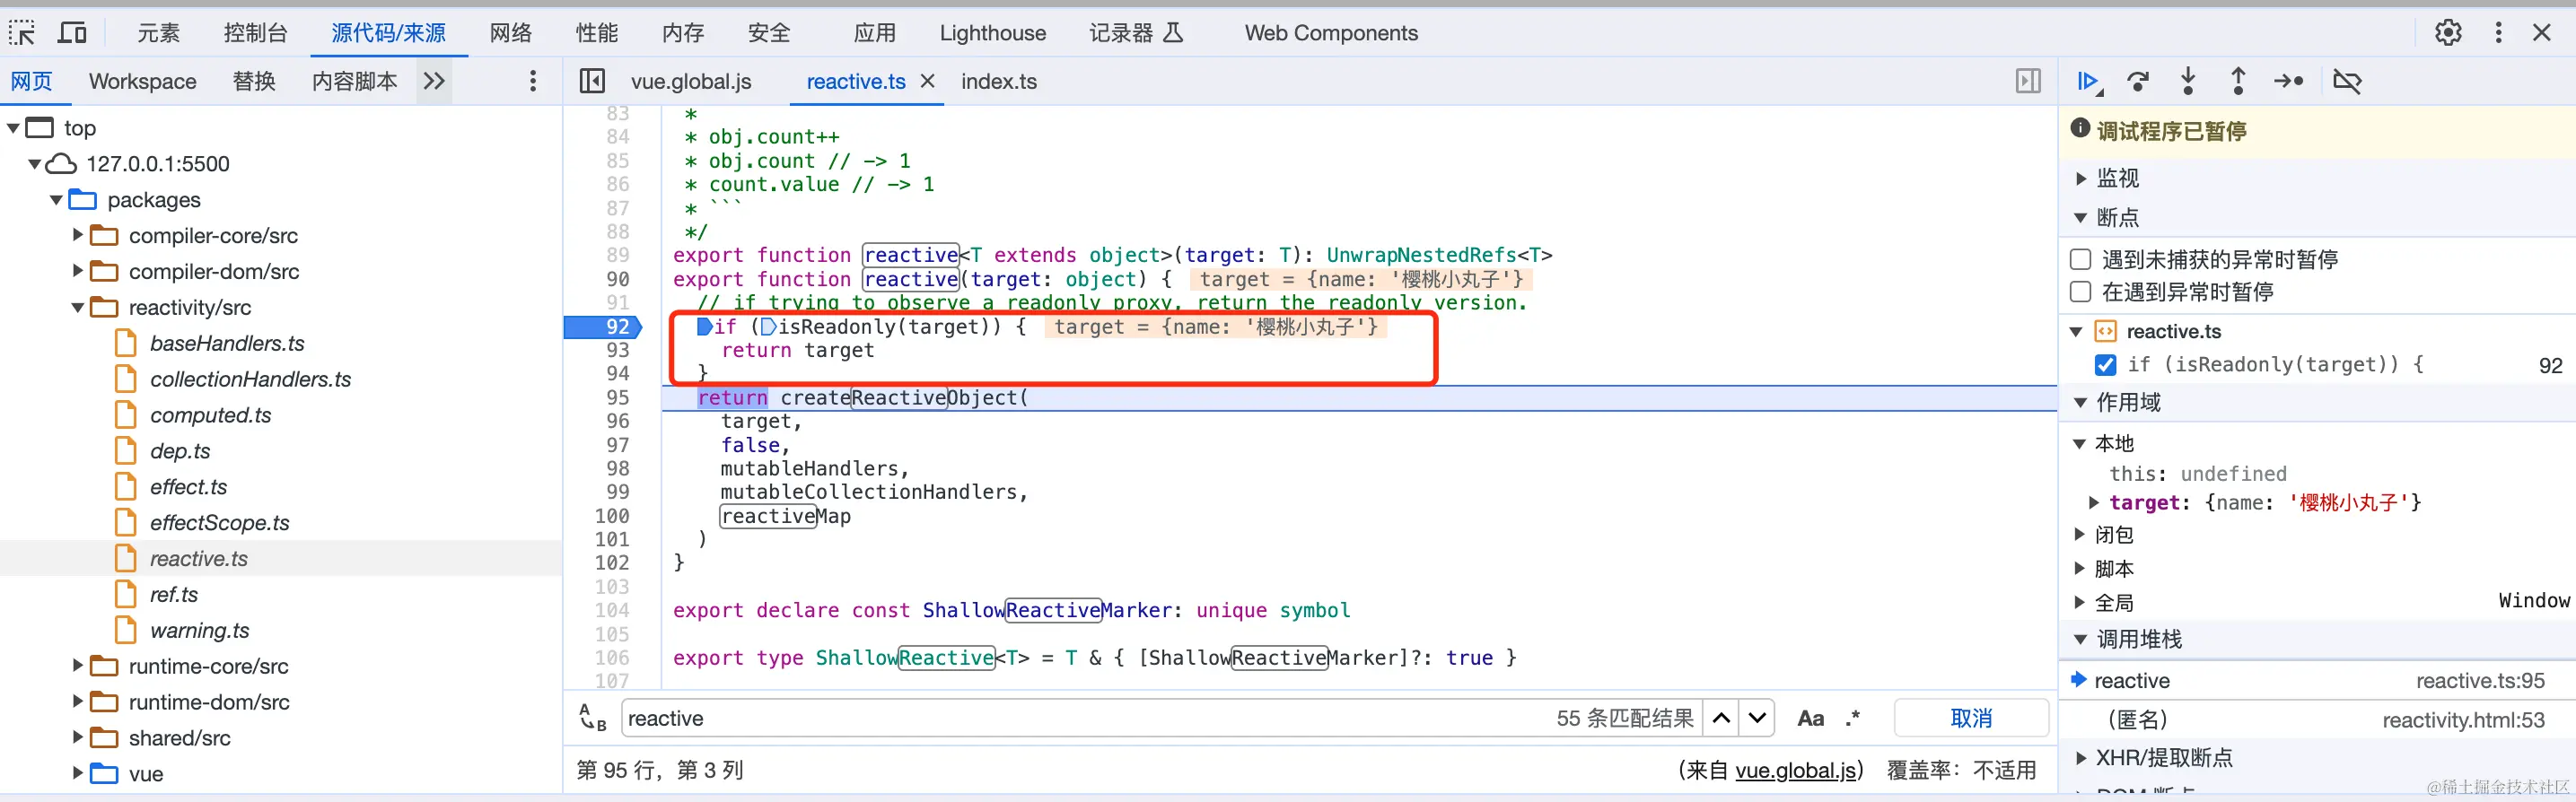Image resolution: width=2576 pixels, height=802 pixels.
Task: Open warning.ts file
Action: [x=199, y=630]
